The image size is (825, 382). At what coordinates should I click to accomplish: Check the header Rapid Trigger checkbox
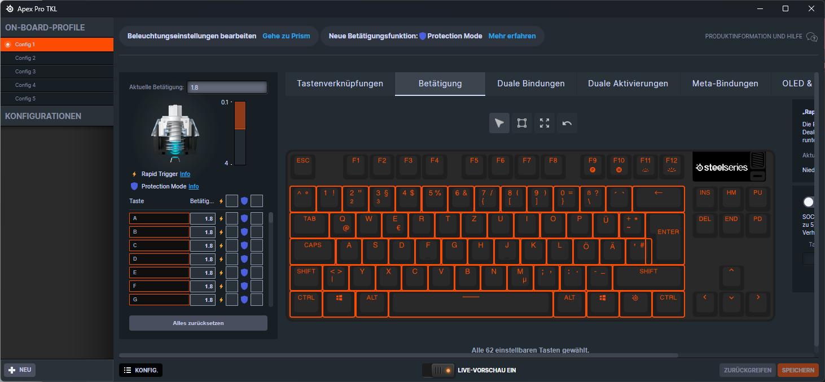click(231, 201)
